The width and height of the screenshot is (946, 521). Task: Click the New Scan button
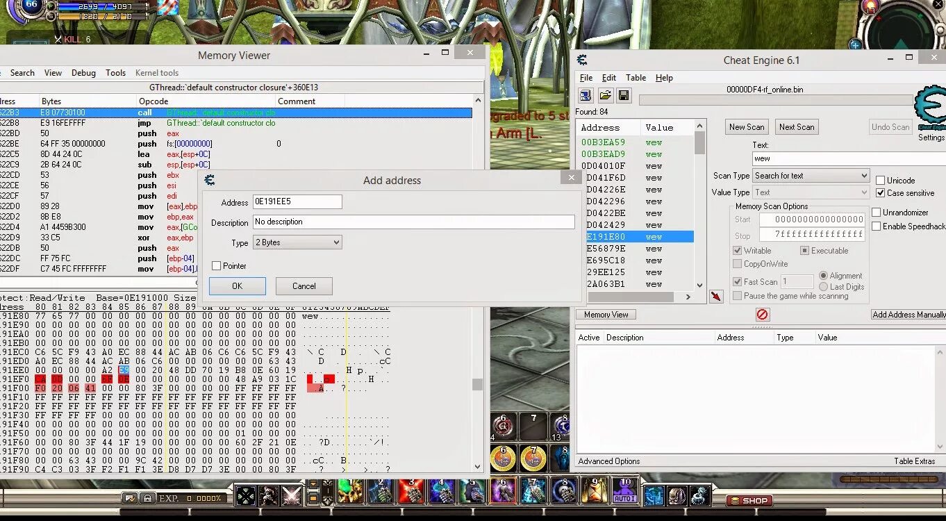pos(747,127)
